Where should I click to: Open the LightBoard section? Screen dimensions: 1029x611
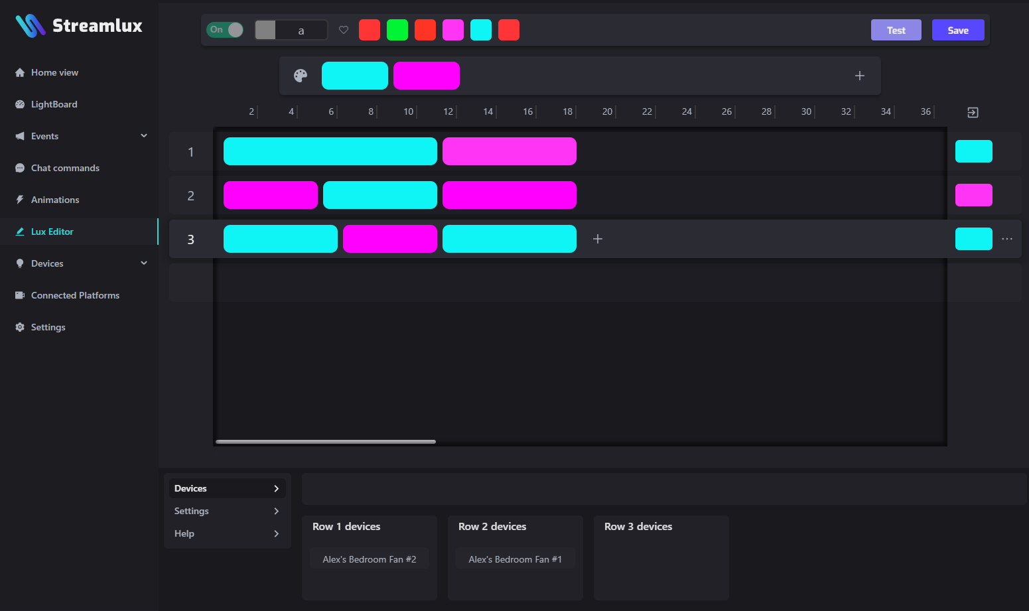53,104
